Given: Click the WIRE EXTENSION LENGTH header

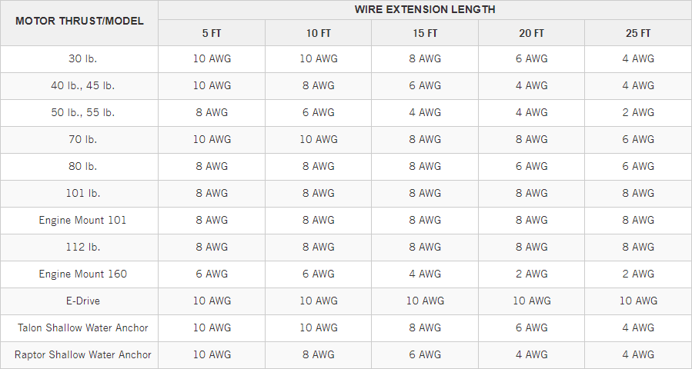Looking at the screenshot, I should click(424, 10).
